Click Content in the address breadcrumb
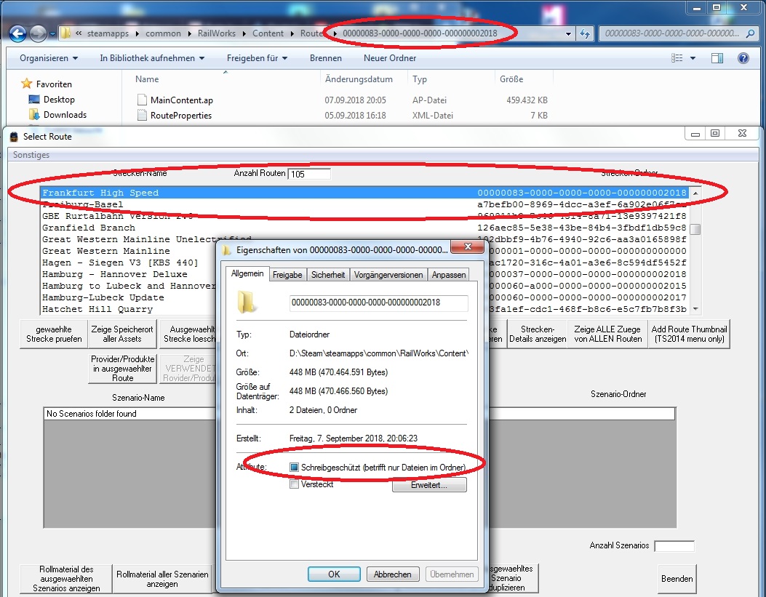The width and height of the screenshot is (766, 597). coord(268,33)
